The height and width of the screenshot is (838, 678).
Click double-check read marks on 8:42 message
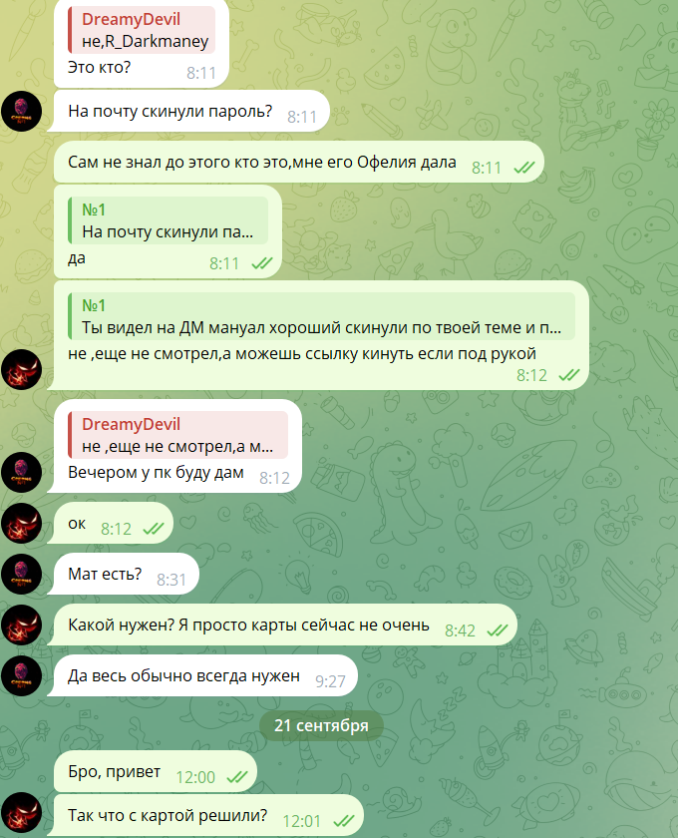click(x=497, y=630)
